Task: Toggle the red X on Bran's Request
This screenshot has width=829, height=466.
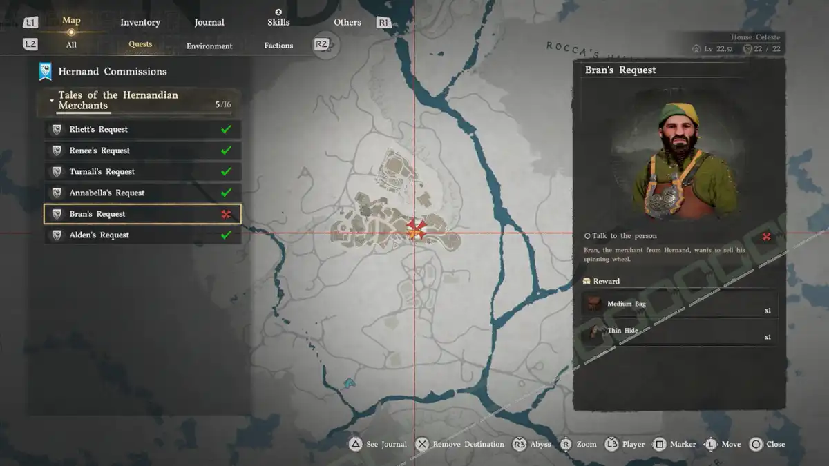Action: click(226, 214)
